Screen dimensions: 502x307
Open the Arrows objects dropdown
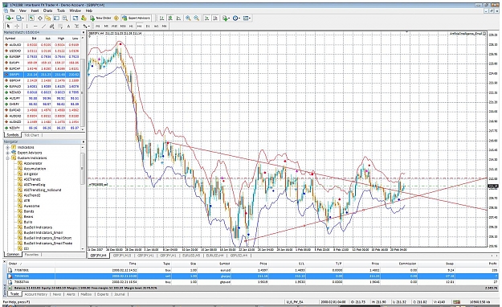click(86, 27)
